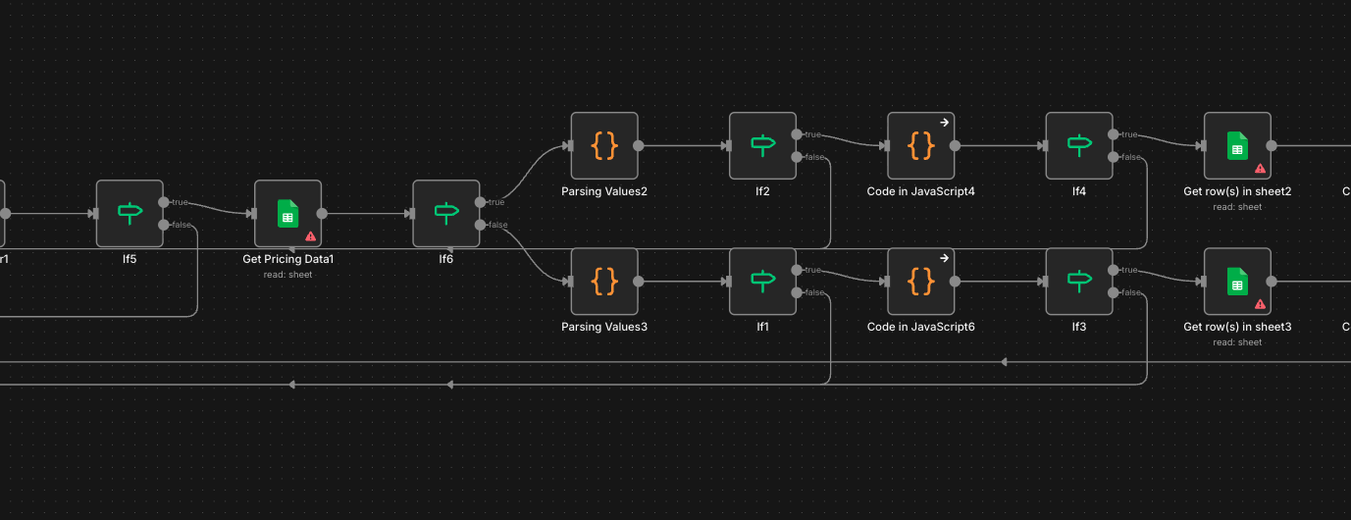The width and height of the screenshot is (1351, 520).
Task: Select the Code in JavaScript6 node
Action: tap(921, 281)
